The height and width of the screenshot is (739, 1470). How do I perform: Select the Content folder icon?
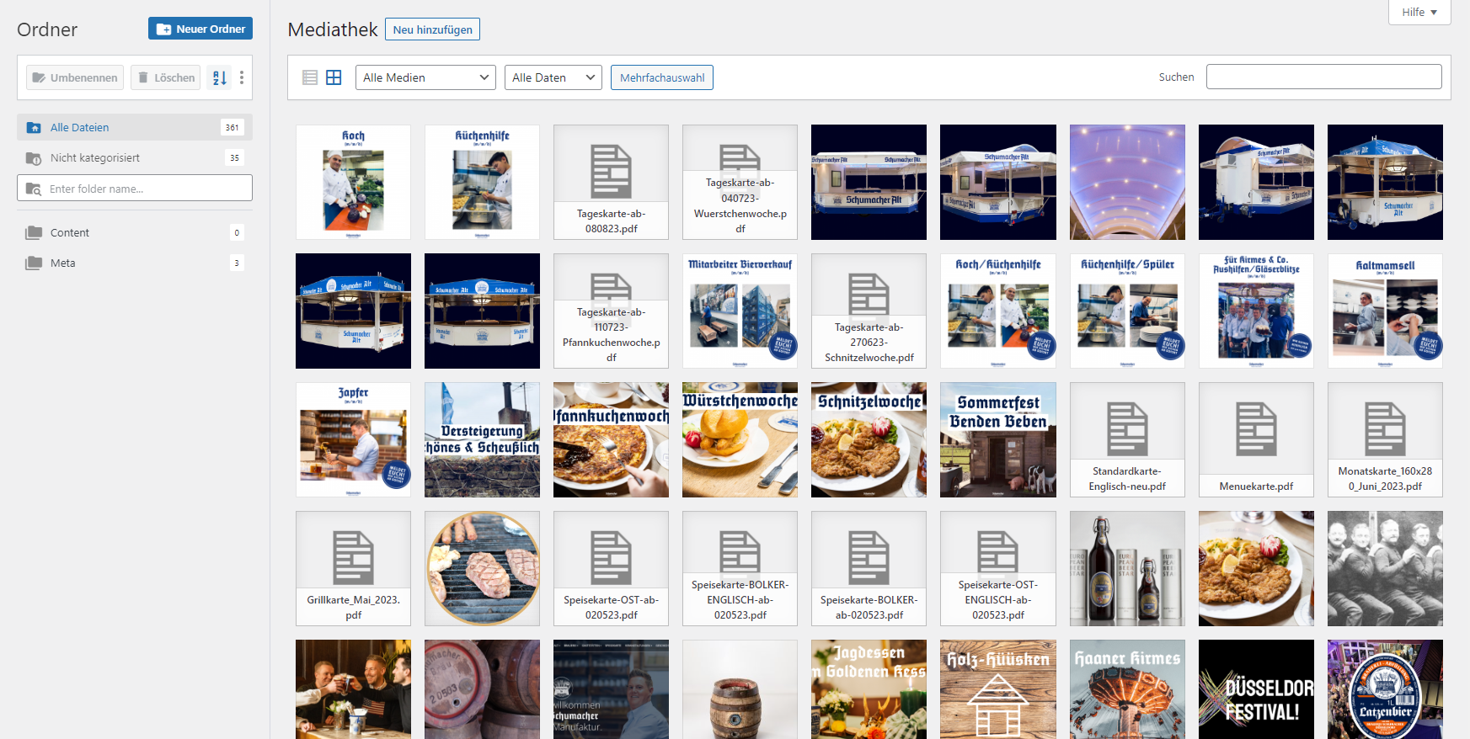pos(34,233)
